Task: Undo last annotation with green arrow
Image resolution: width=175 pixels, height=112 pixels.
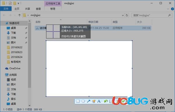Action: coord(106,101)
